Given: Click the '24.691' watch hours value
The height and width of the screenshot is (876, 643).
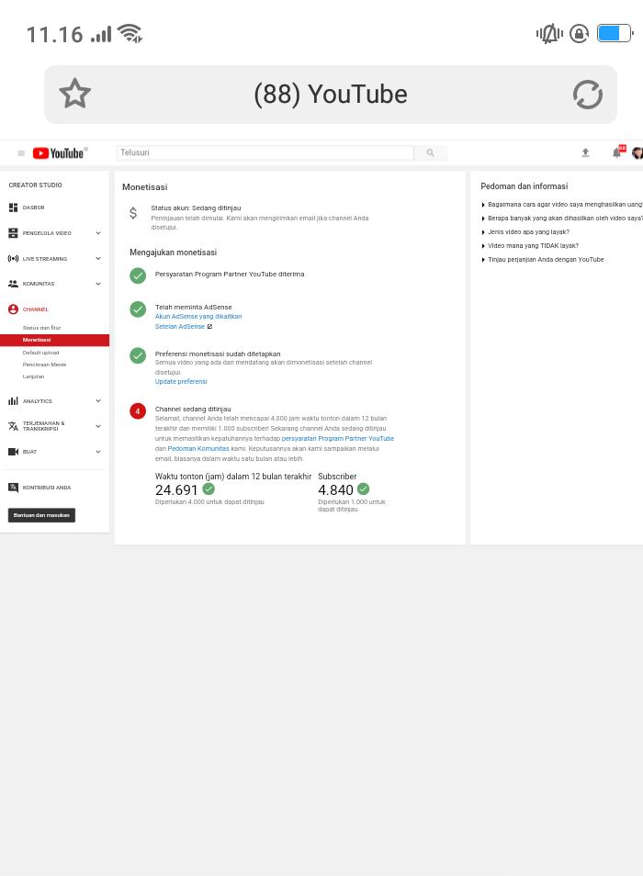Looking at the screenshot, I should pos(176,490).
